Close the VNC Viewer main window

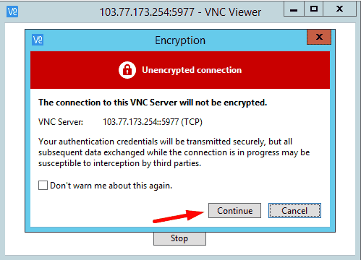click(x=339, y=9)
